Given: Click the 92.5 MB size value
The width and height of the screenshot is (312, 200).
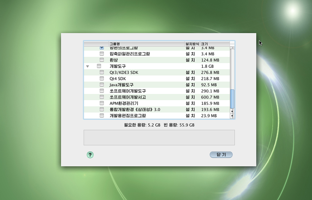Looking at the screenshot, I should [x=209, y=85].
